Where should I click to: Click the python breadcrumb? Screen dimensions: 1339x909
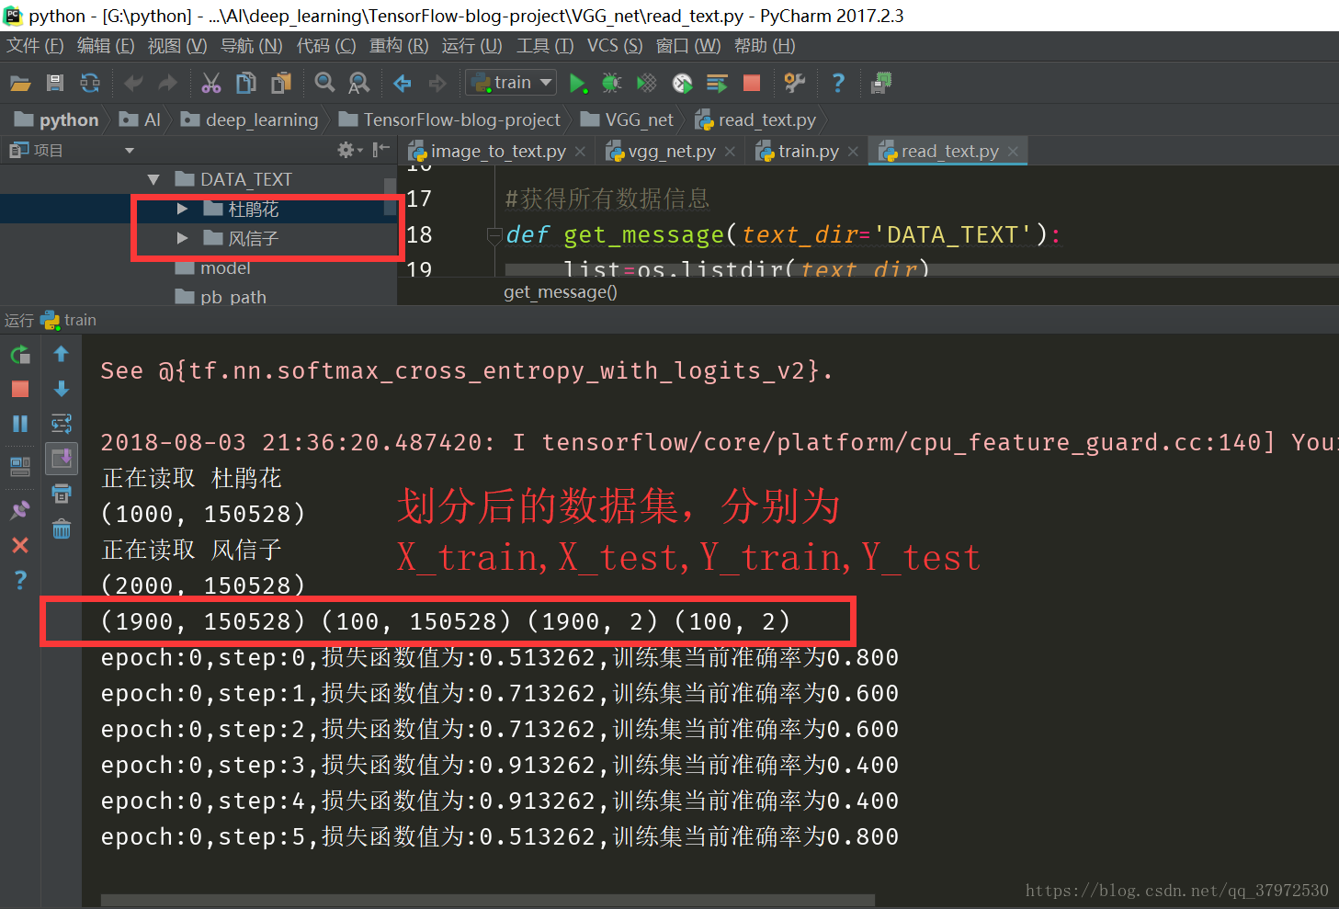(57, 120)
